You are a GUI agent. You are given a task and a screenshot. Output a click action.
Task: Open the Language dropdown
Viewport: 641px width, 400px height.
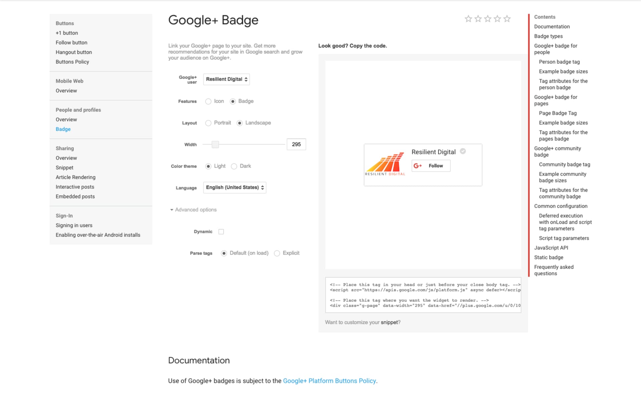[235, 188]
